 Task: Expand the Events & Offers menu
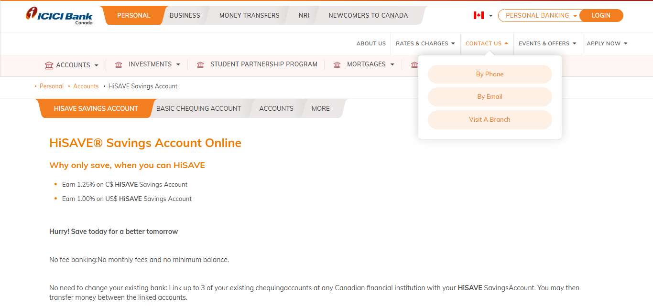547,43
